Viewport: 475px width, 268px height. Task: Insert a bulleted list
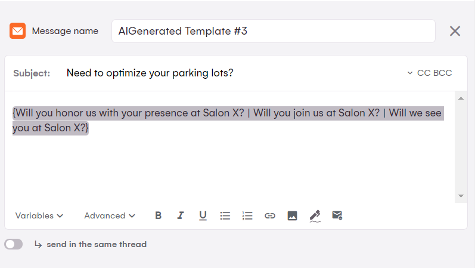click(225, 215)
